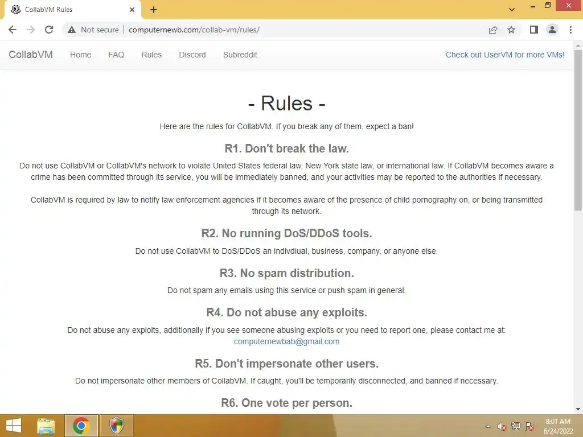Image resolution: width=583 pixels, height=437 pixels.
Task: Click the browser forward arrow
Action: click(31, 30)
